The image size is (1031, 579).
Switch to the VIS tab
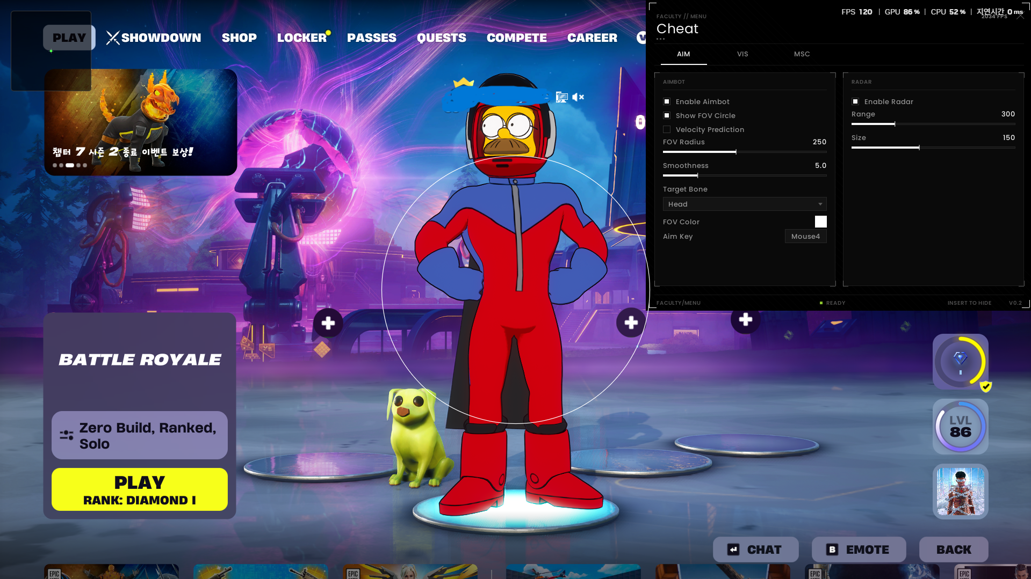(742, 54)
